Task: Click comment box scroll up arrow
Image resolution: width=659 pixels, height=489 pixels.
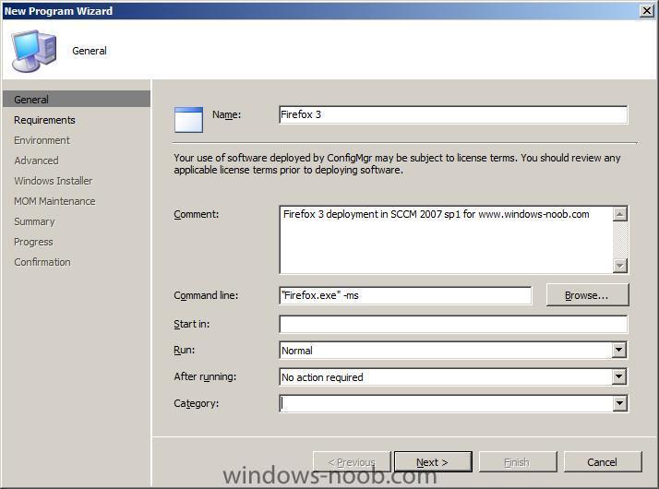Action: [x=619, y=214]
